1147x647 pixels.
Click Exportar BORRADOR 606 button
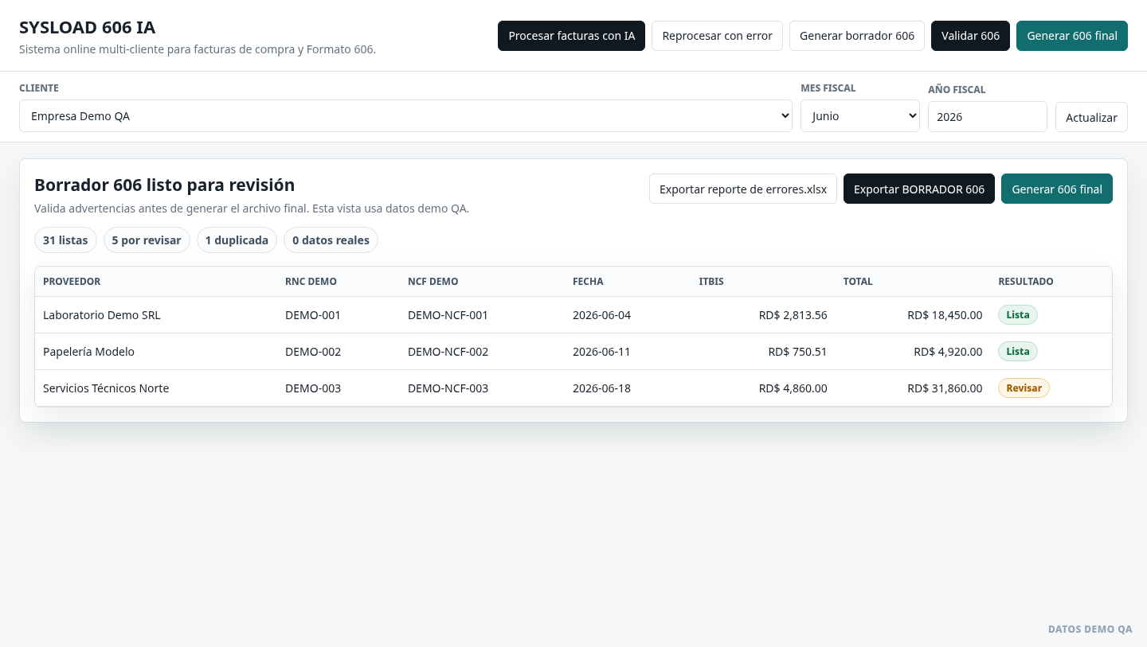[x=919, y=189]
